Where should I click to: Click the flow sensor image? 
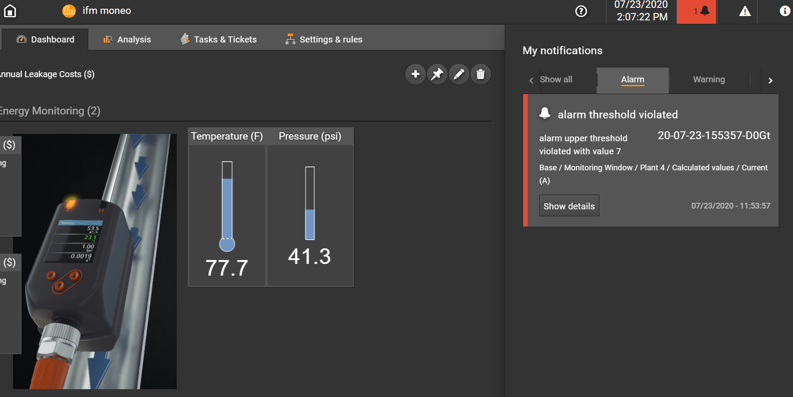pyautogui.click(x=95, y=261)
